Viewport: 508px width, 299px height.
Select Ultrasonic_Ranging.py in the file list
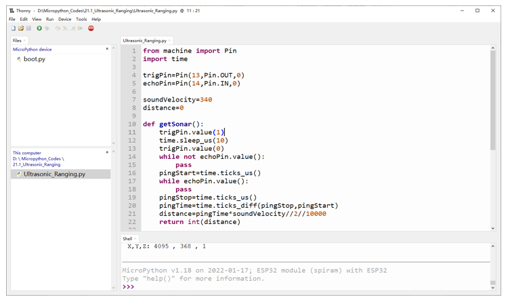pos(54,174)
